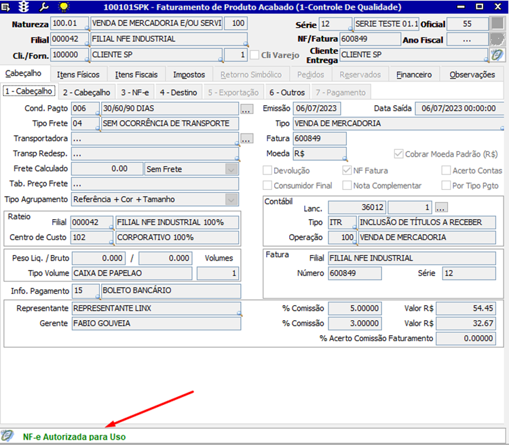Click the Tipo Frete code field 04

pyautogui.click(x=86, y=123)
